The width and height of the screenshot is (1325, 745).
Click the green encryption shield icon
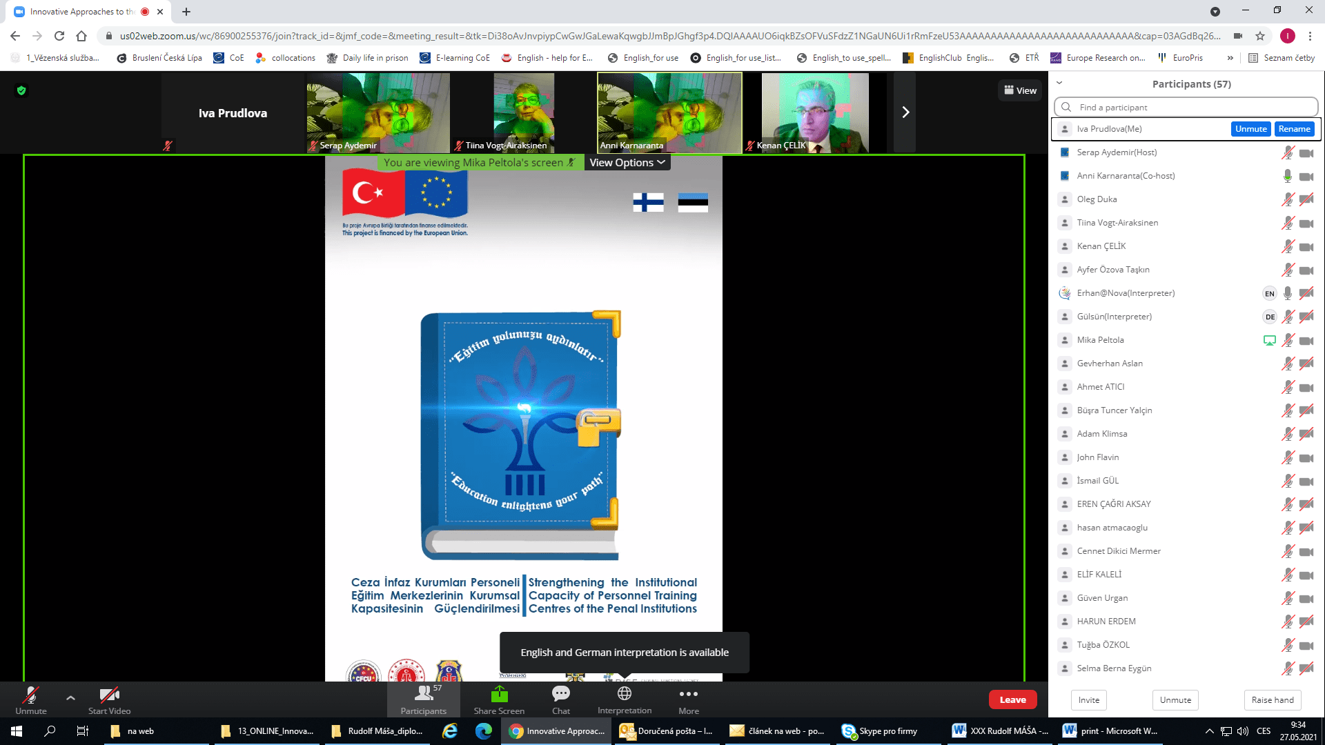21,90
